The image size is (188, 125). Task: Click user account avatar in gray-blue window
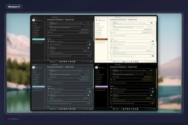pyautogui.click(x=34, y=67)
